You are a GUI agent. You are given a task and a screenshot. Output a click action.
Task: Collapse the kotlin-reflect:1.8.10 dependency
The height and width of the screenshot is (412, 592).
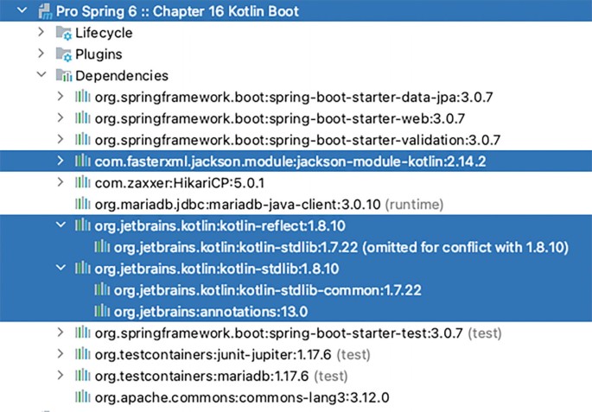pos(60,225)
